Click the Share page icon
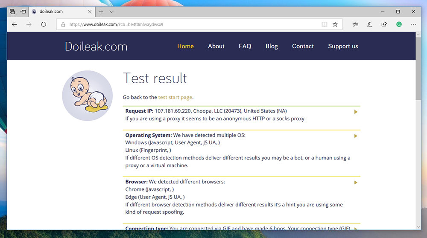 click(x=384, y=24)
